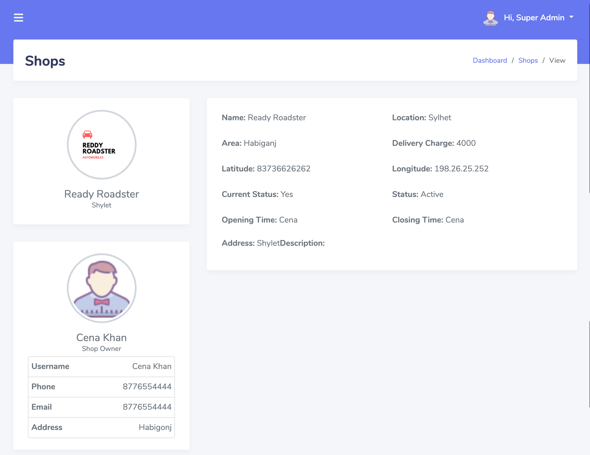Click the Current Status: Yes field
The width and height of the screenshot is (590, 455).
pos(257,194)
